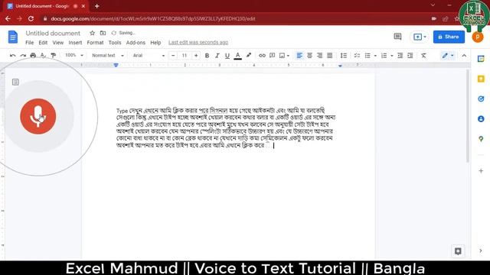
Task: Show the document outline
Action: tap(15, 82)
